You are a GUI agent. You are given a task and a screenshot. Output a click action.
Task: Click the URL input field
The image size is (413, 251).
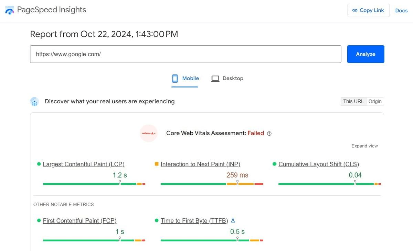(186, 54)
